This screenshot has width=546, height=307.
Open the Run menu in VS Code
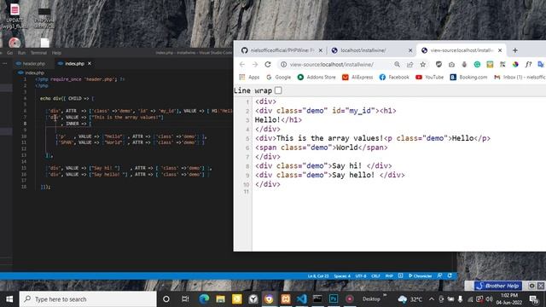click(x=21, y=53)
